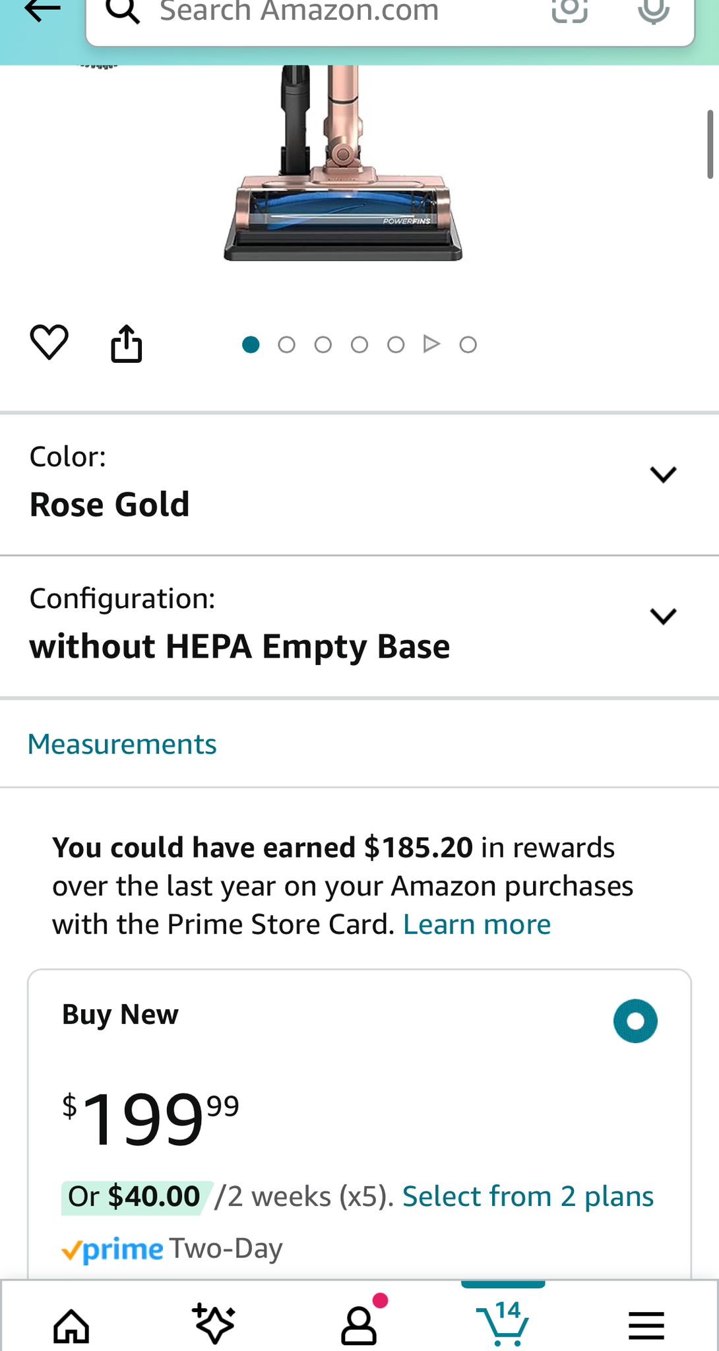The width and height of the screenshot is (719, 1351).
Task: Open account profile tab
Action: pos(359,1325)
